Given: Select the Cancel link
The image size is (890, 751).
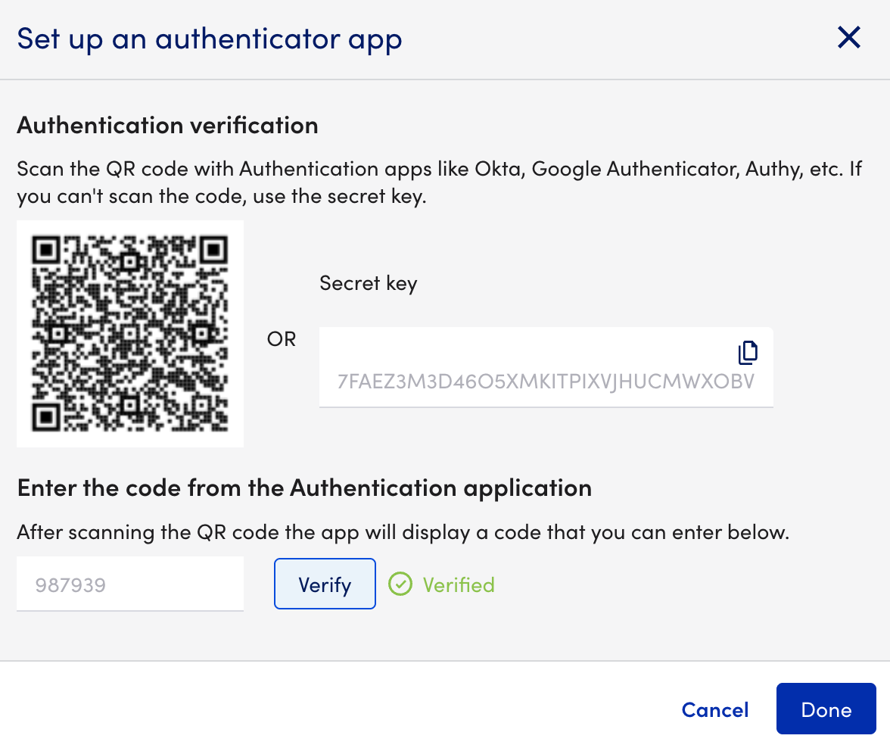Looking at the screenshot, I should [x=714, y=709].
